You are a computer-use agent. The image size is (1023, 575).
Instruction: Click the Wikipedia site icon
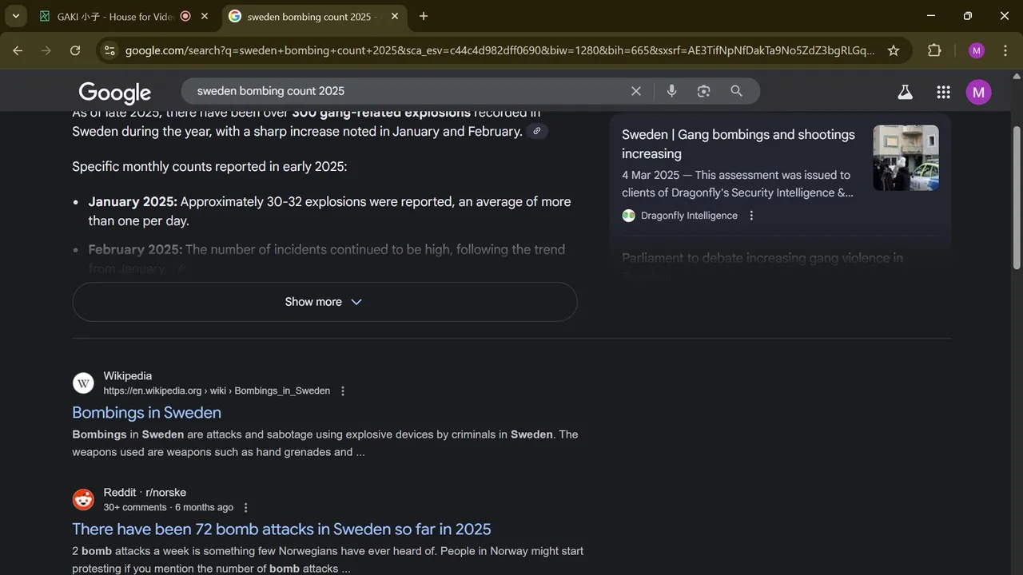pyautogui.click(x=83, y=383)
